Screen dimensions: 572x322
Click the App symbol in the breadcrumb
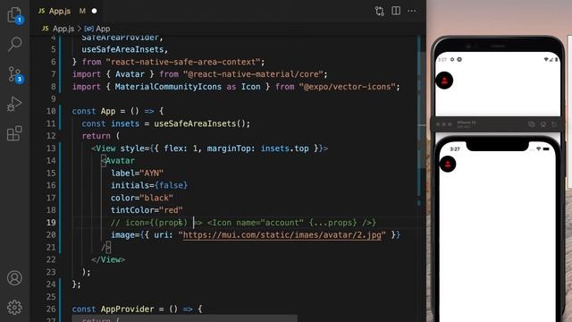97,29
